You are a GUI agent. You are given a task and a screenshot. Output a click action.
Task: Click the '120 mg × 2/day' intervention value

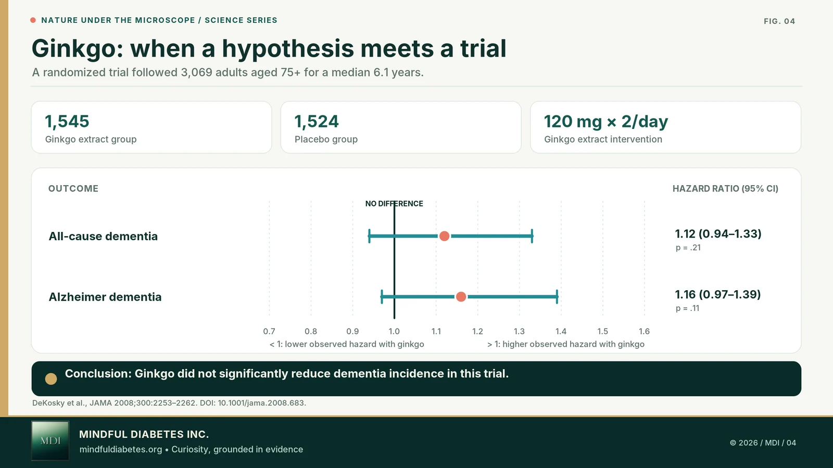(606, 122)
